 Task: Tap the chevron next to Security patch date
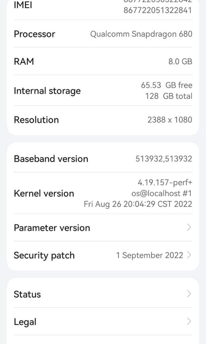pyautogui.click(x=189, y=255)
